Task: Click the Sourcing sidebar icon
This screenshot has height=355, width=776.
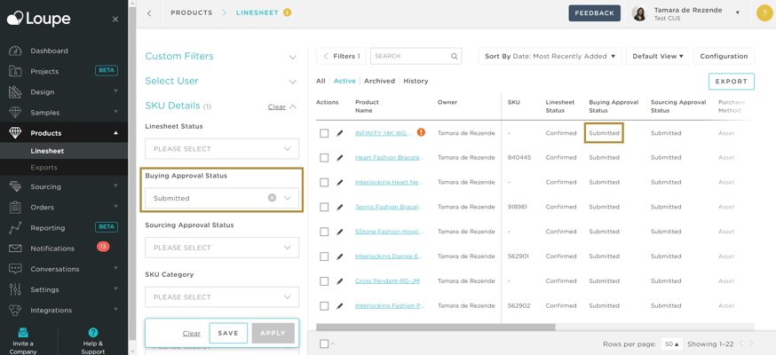Action: [15, 187]
